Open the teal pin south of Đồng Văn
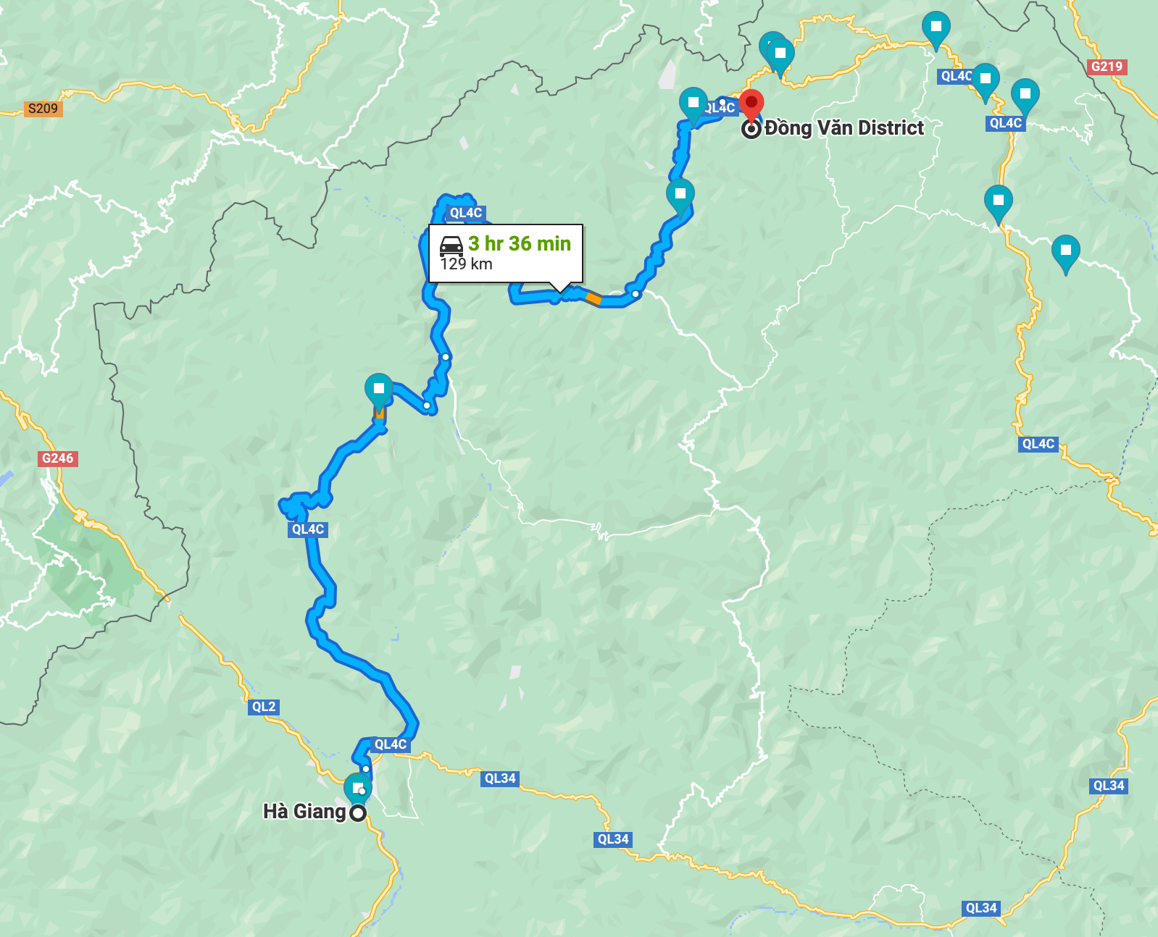Image resolution: width=1158 pixels, height=937 pixels. pyautogui.click(x=680, y=196)
